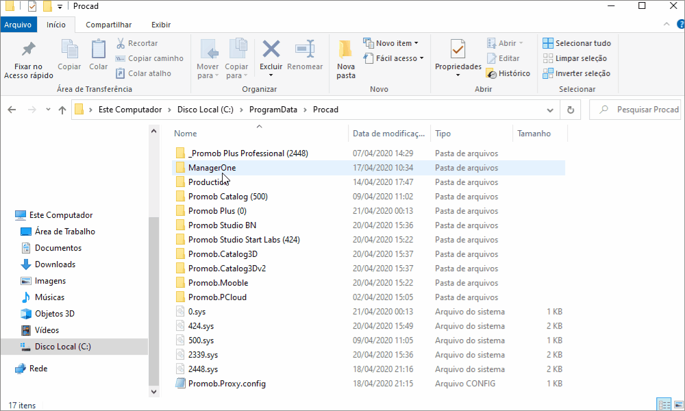Click ProgramData in the address path
Screen dimensions: 685x411
click(x=273, y=110)
